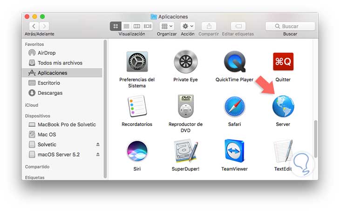Click the Aplicaciones title folder icon
The image size is (340, 211).
[154, 17]
